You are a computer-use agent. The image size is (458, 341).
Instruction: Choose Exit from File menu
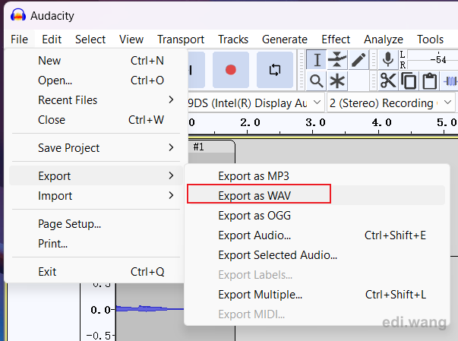tap(96, 272)
